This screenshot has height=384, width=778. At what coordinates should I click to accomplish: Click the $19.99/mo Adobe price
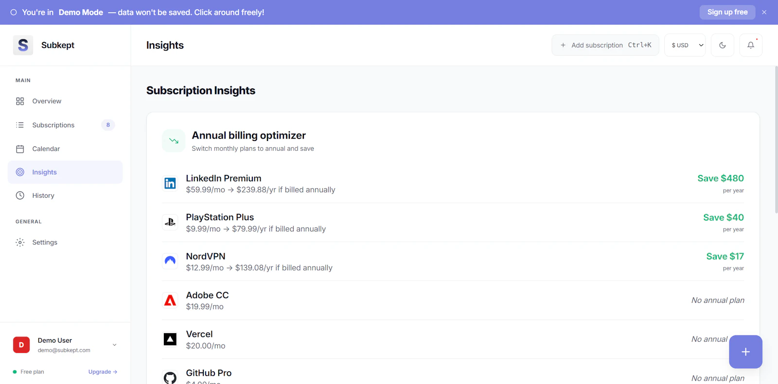(x=205, y=307)
